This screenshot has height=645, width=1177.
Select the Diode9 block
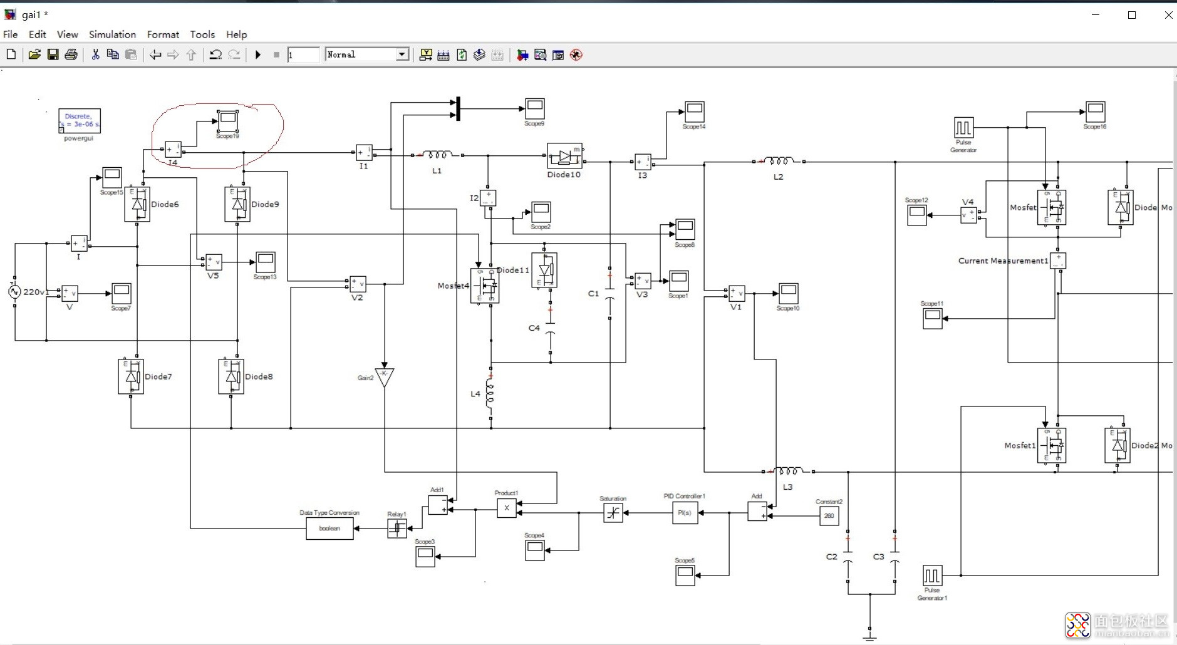[x=237, y=204]
